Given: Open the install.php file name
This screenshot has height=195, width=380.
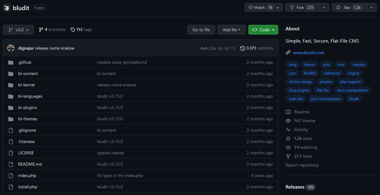Looking at the screenshot, I should click(28, 187).
